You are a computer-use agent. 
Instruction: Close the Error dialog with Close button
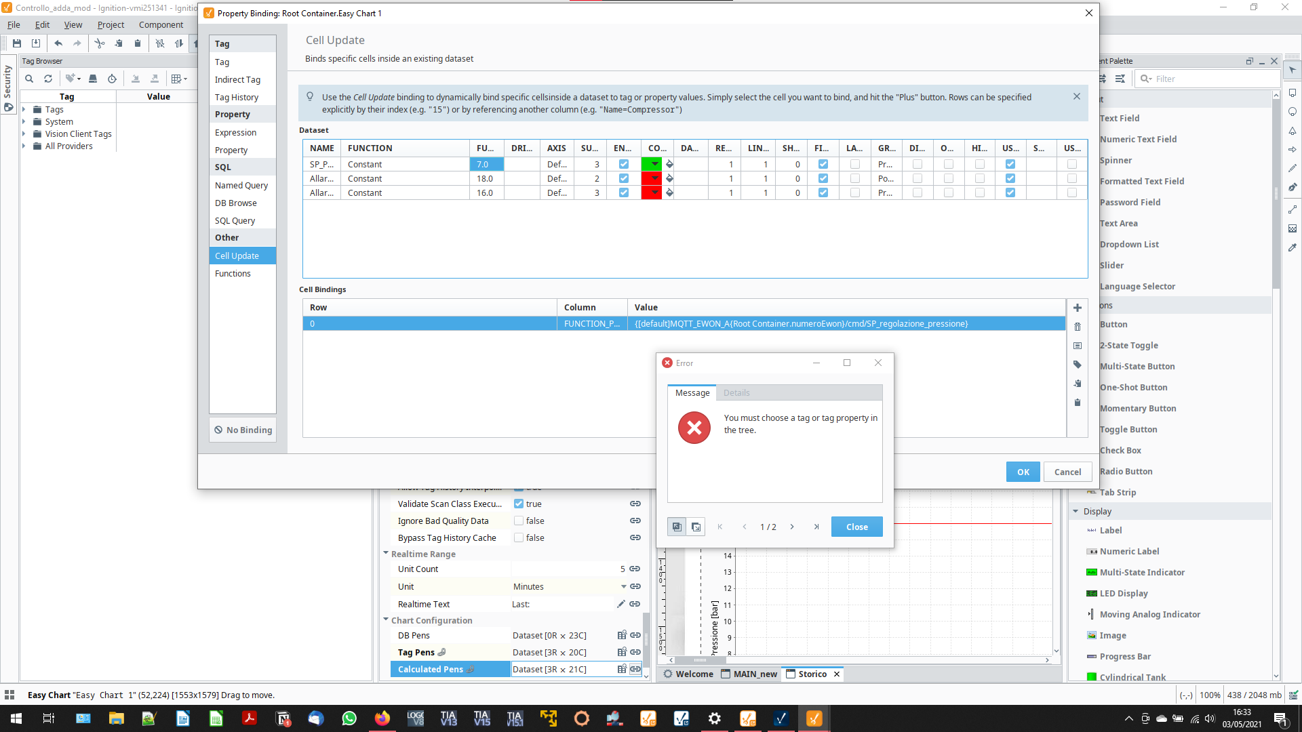click(x=857, y=527)
